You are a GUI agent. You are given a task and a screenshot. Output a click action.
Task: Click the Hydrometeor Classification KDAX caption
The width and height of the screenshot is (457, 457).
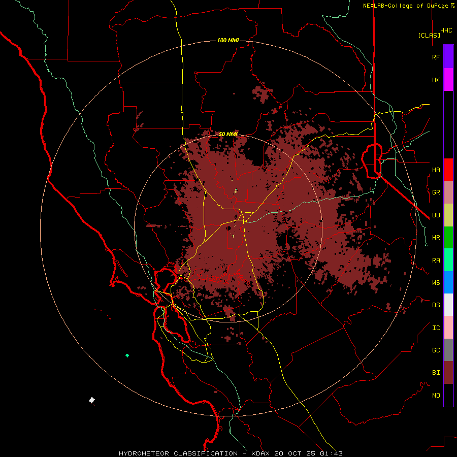point(230,453)
